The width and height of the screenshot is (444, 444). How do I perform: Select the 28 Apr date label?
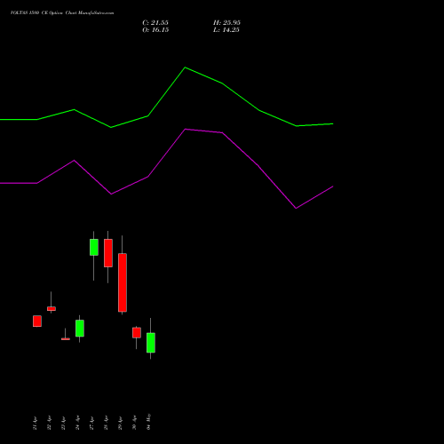point(106,423)
